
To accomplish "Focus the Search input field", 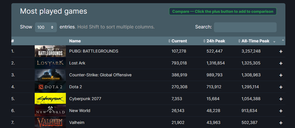I will coord(245,27).
